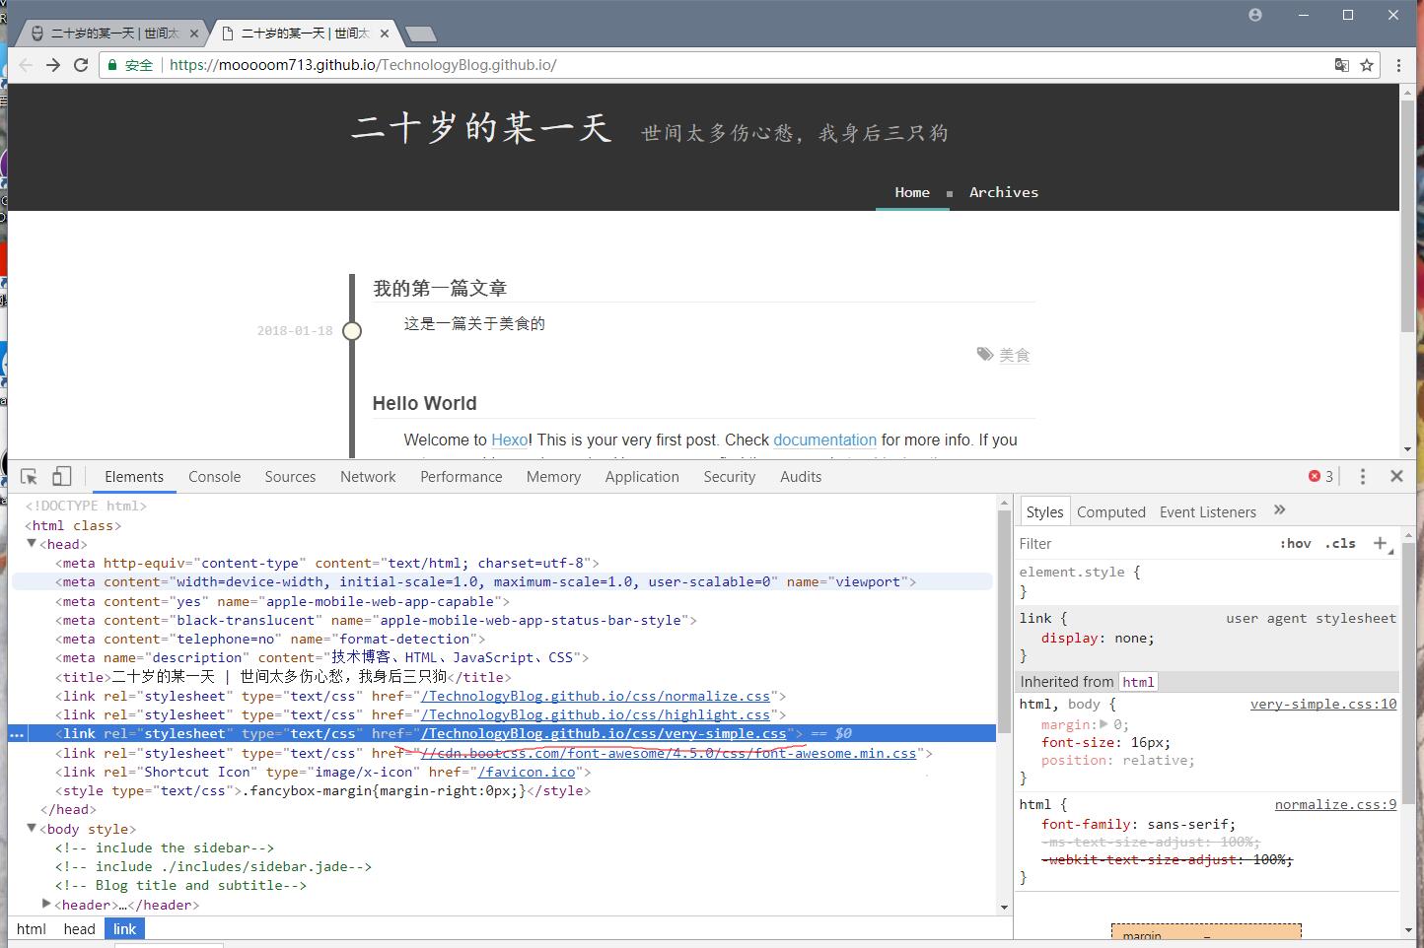Click the translate page icon
This screenshot has width=1424, height=948.
[x=1341, y=65]
